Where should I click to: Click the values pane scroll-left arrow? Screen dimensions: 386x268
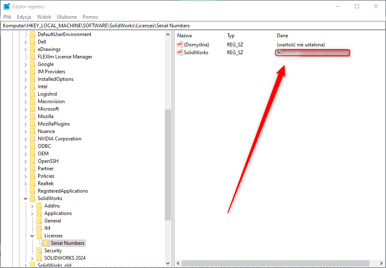(178, 263)
